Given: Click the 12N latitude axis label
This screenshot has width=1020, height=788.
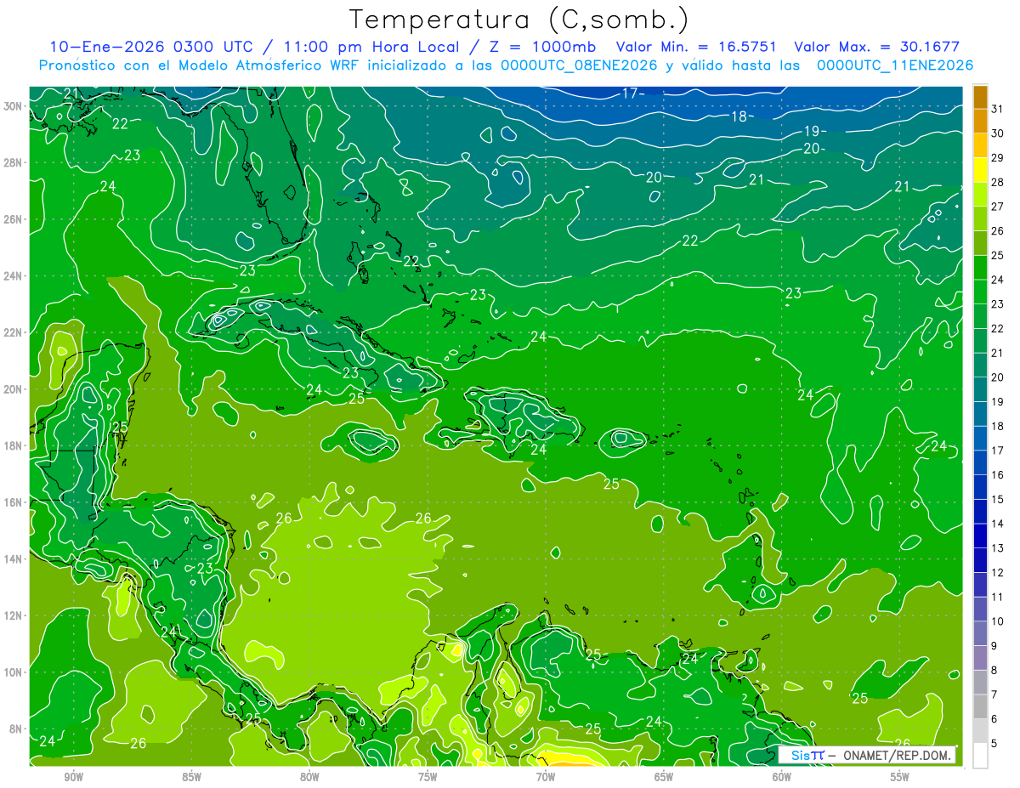Looking at the screenshot, I should click(13, 615).
